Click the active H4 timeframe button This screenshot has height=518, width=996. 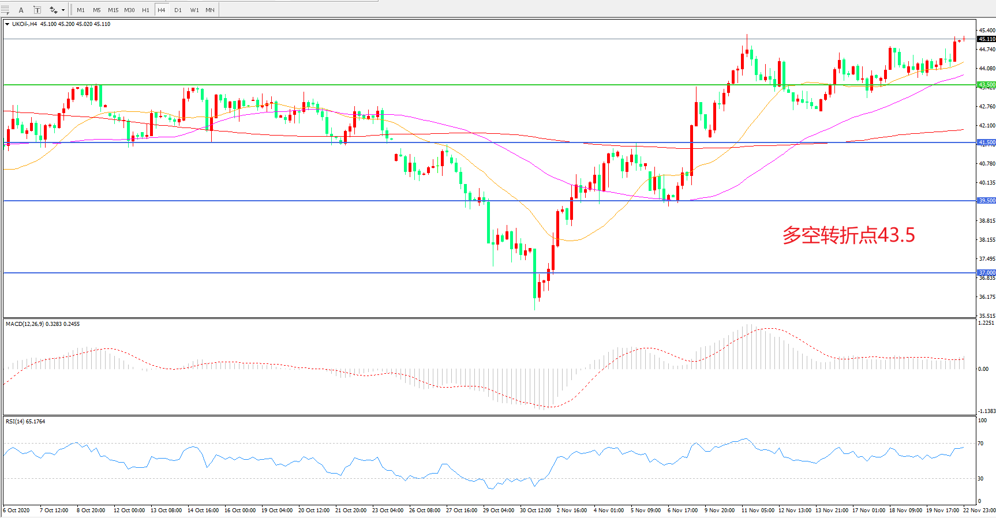(x=162, y=10)
